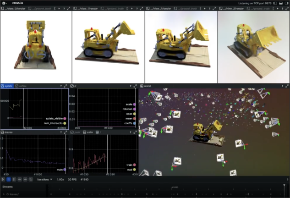Switch to the refine tab
The image size is (290, 198).
click(21, 86)
